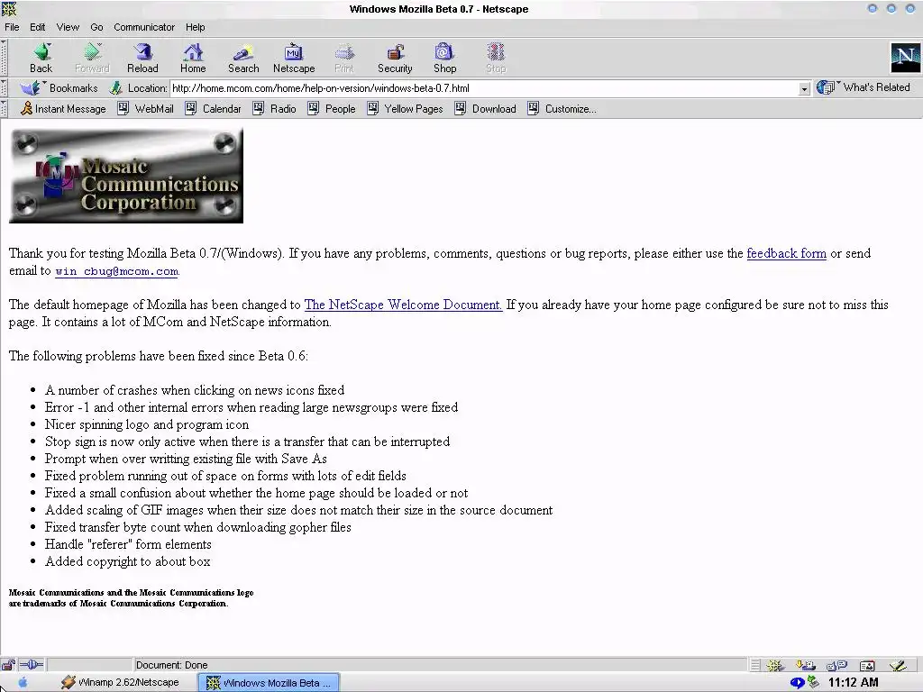
Task: Collapse the personal toolbar using its left handle
Action: (x=4, y=109)
